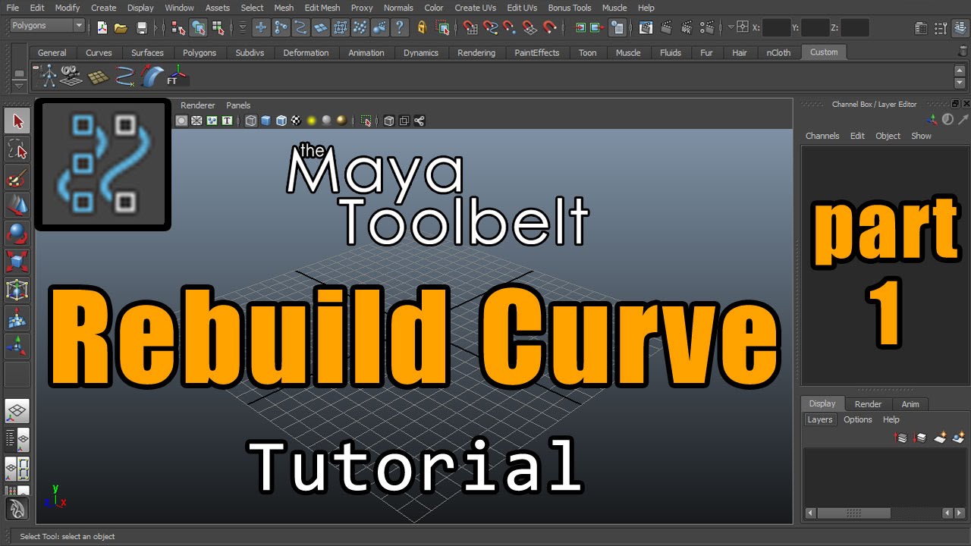Toggle the lock selection padlock icon
The image size is (971, 546).
click(423, 28)
